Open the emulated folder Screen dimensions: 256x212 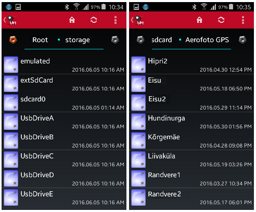(64, 64)
